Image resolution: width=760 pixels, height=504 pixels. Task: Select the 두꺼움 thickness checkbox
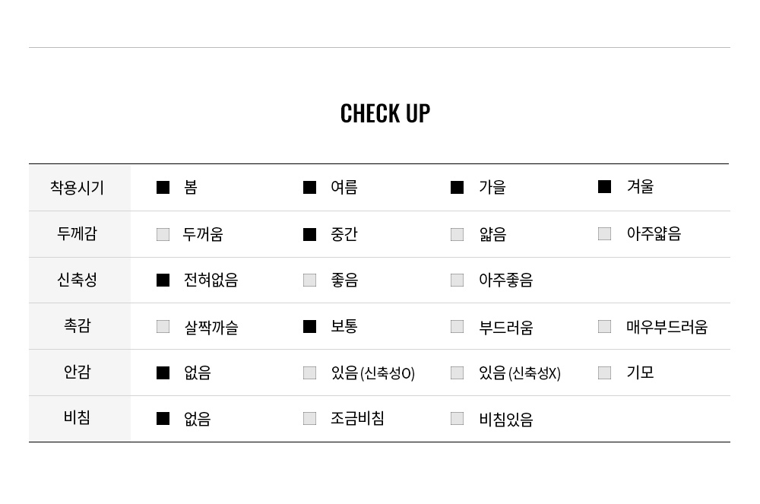(x=163, y=234)
